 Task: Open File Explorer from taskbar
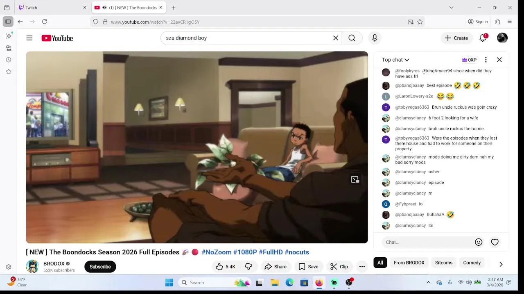click(275, 283)
